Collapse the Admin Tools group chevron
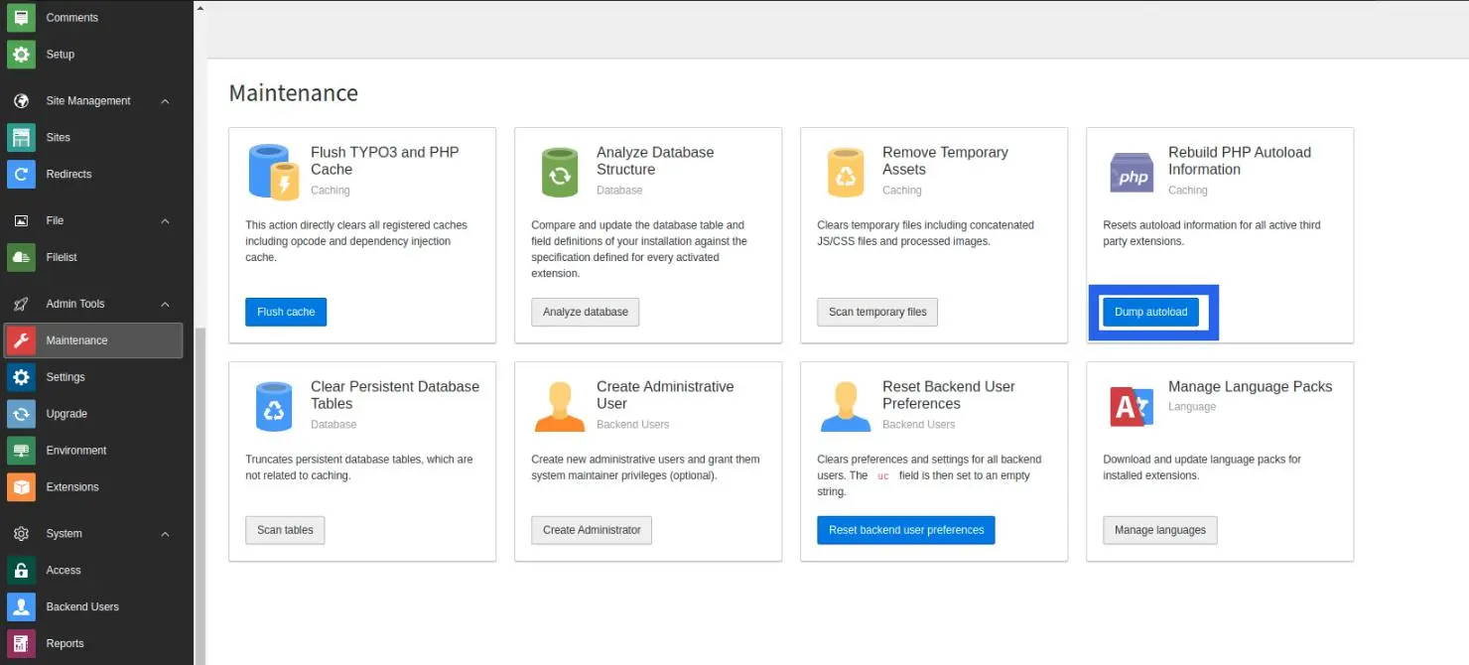The height and width of the screenshot is (665, 1469). coord(165,305)
